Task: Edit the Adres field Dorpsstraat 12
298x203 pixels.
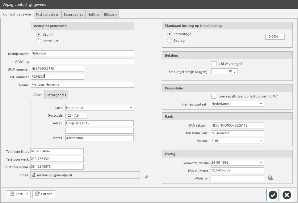Action: tap(99, 123)
